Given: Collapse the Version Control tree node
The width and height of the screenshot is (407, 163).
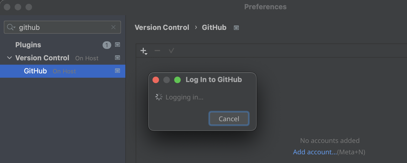Looking at the screenshot, I should [x=9, y=58].
